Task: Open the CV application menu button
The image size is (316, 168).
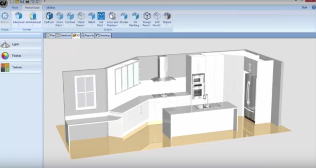Action: coord(3,3)
